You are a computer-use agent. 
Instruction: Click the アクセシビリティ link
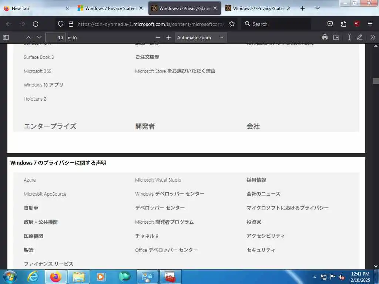click(x=266, y=236)
